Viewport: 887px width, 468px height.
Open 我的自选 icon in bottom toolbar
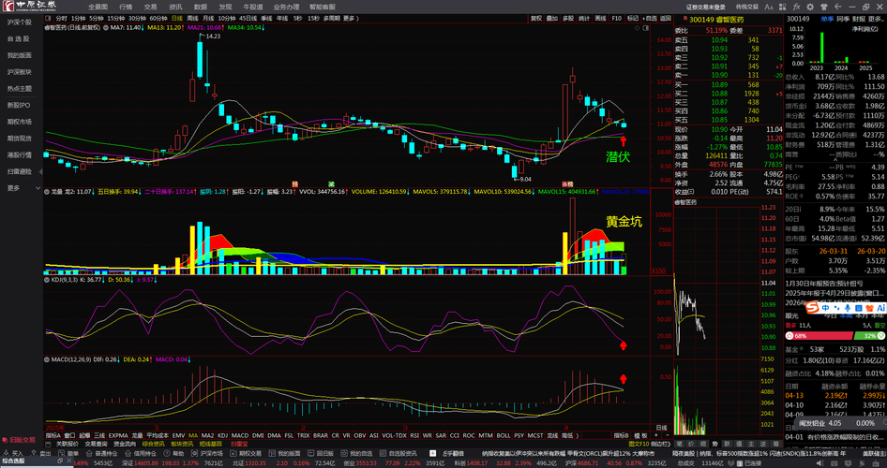pos(343,454)
